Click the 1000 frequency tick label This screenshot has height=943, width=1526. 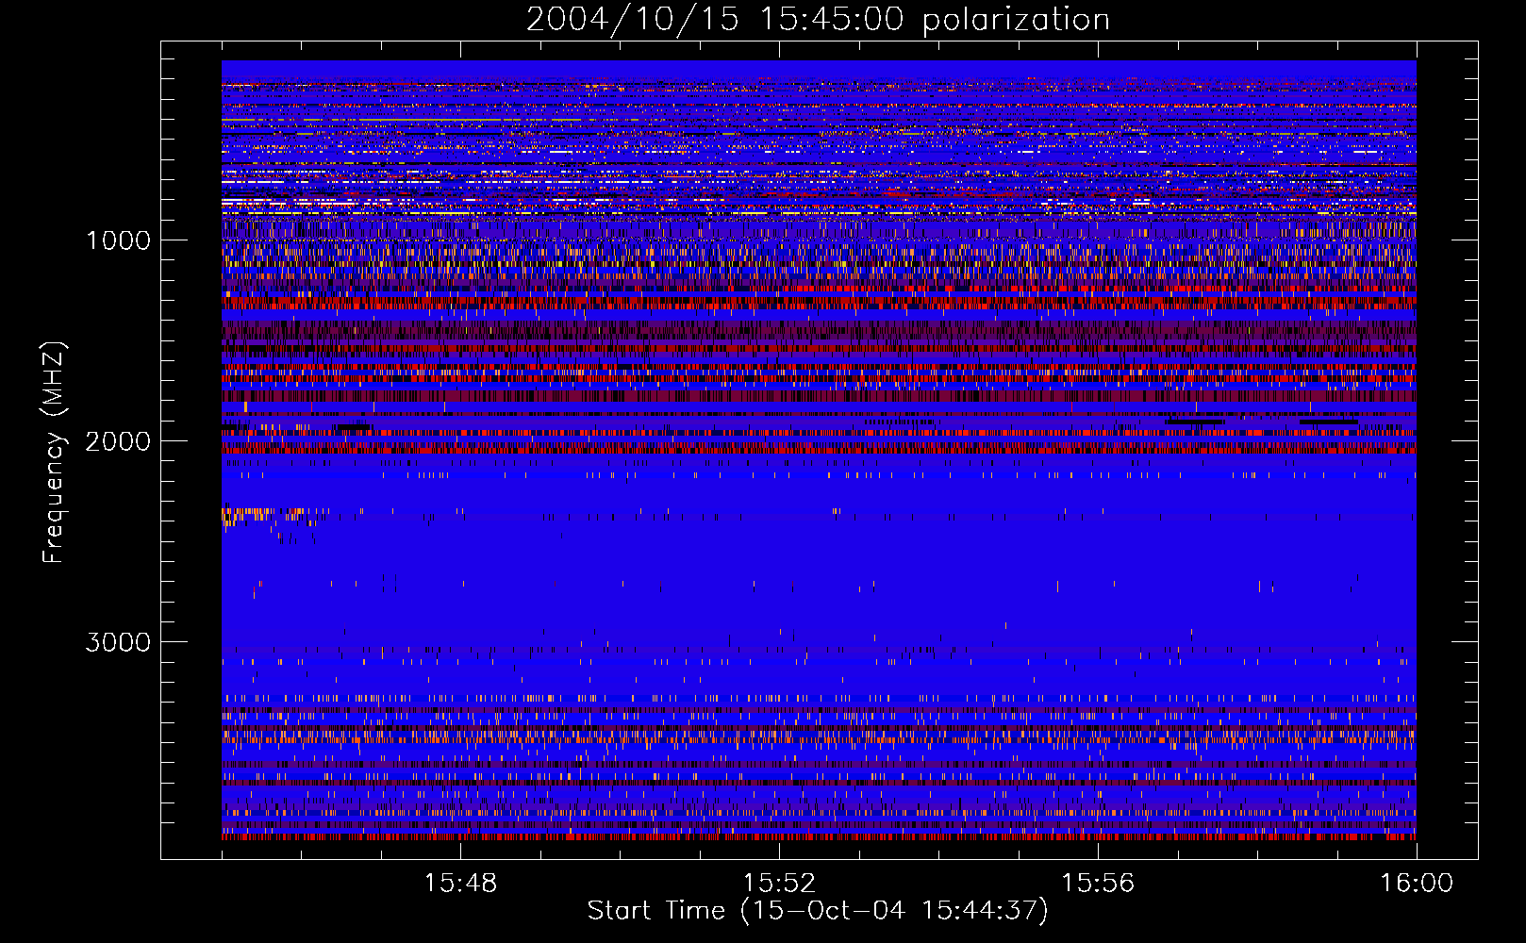click(118, 240)
